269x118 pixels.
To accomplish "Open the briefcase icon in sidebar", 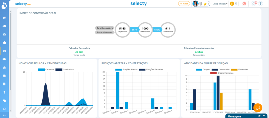I will [x=4, y=34].
